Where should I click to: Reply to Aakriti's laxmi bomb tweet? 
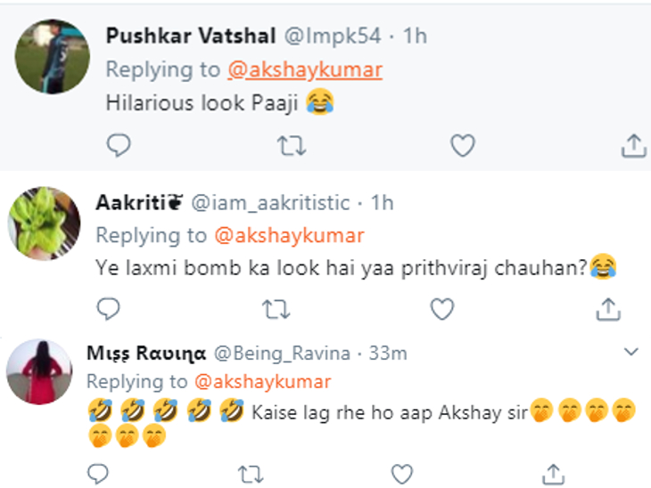[x=109, y=309]
